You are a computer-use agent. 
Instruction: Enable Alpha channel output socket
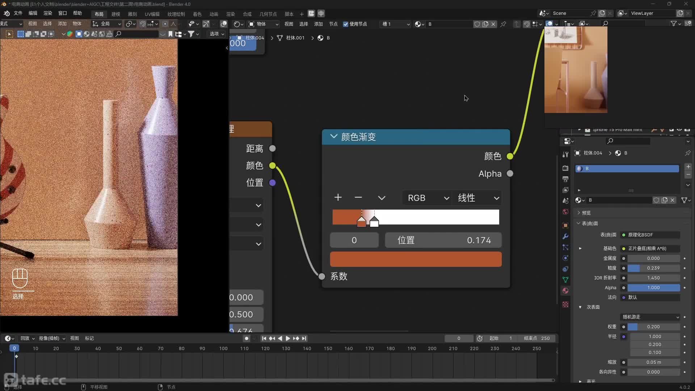510,173
